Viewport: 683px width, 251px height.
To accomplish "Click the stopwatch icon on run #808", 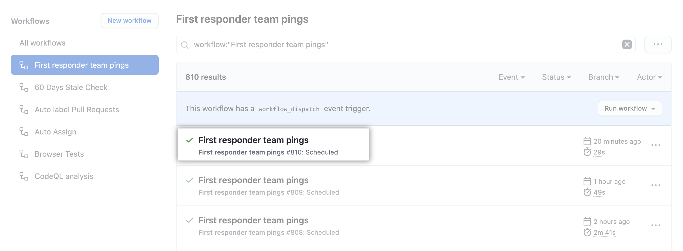I will coord(587,232).
